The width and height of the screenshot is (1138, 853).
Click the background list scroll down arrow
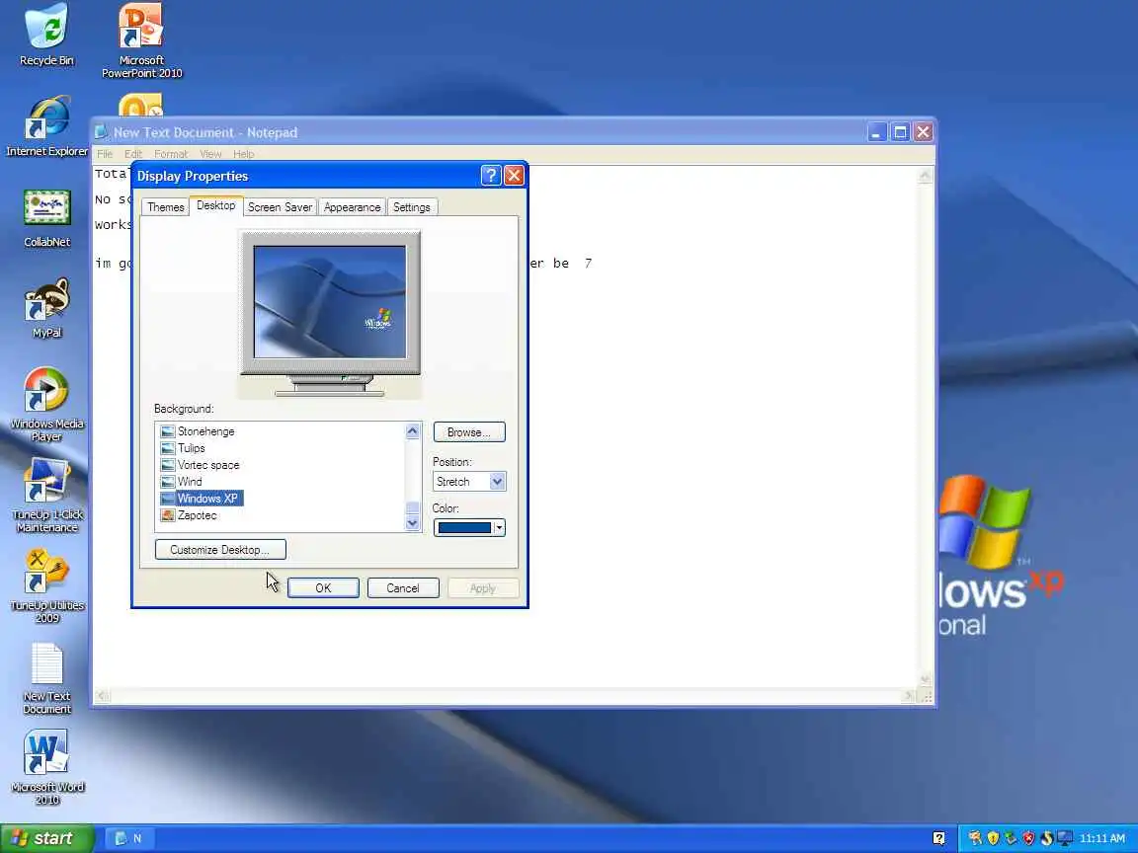tap(412, 522)
